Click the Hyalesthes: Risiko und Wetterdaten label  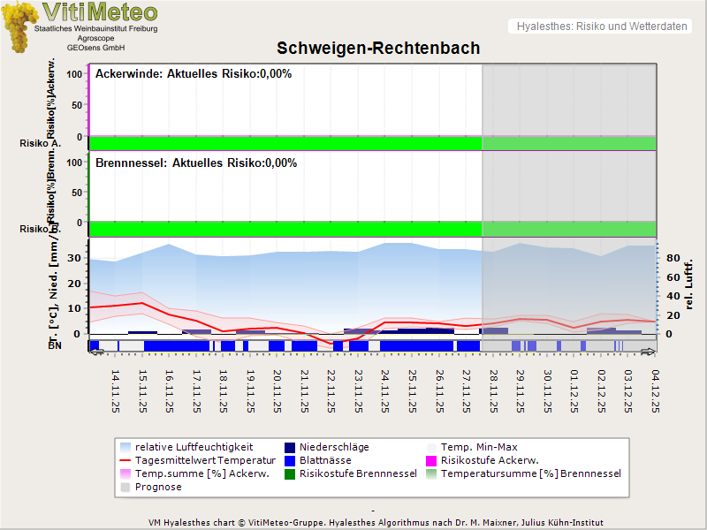(601, 26)
